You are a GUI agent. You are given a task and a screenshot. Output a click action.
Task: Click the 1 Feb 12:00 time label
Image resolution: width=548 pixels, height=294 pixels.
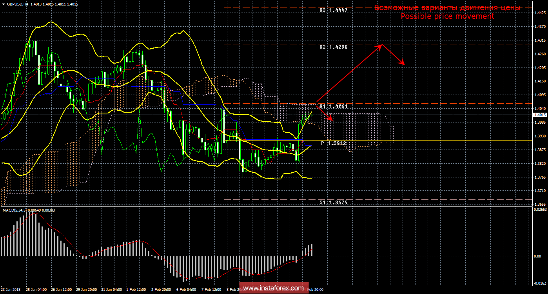[136, 290]
